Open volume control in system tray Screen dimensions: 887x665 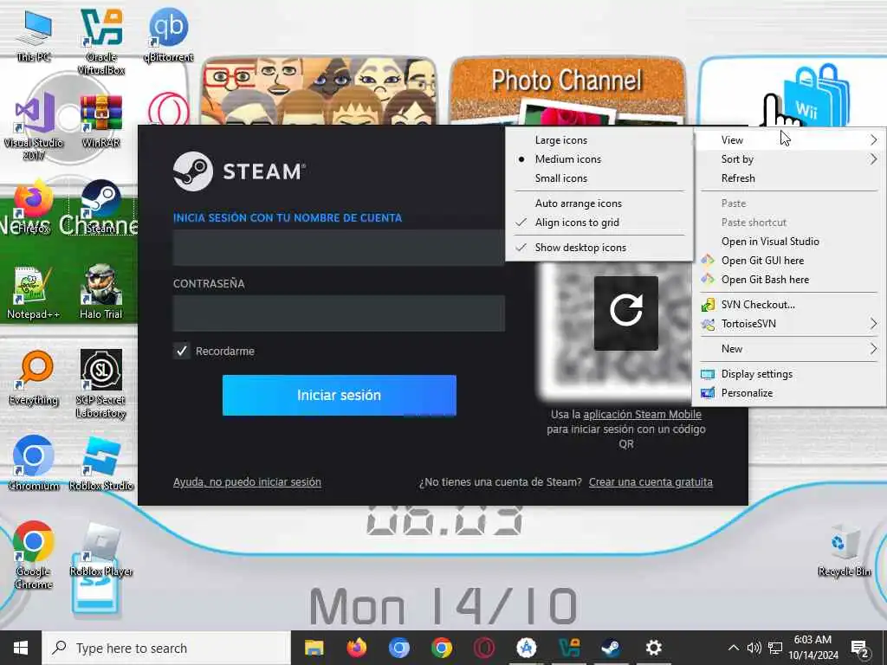(x=754, y=648)
